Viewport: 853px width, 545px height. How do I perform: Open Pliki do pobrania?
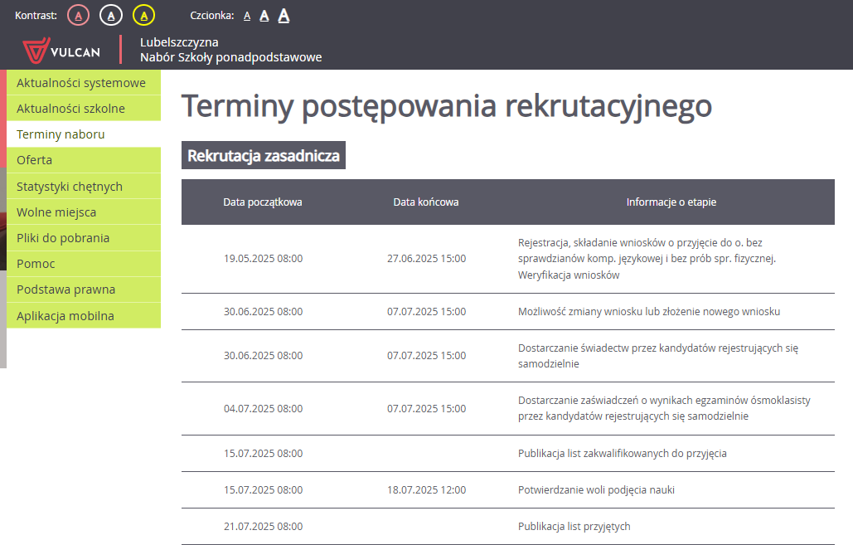click(63, 238)
